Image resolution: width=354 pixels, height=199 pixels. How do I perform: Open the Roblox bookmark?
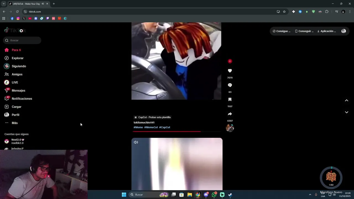pos(36,19)
